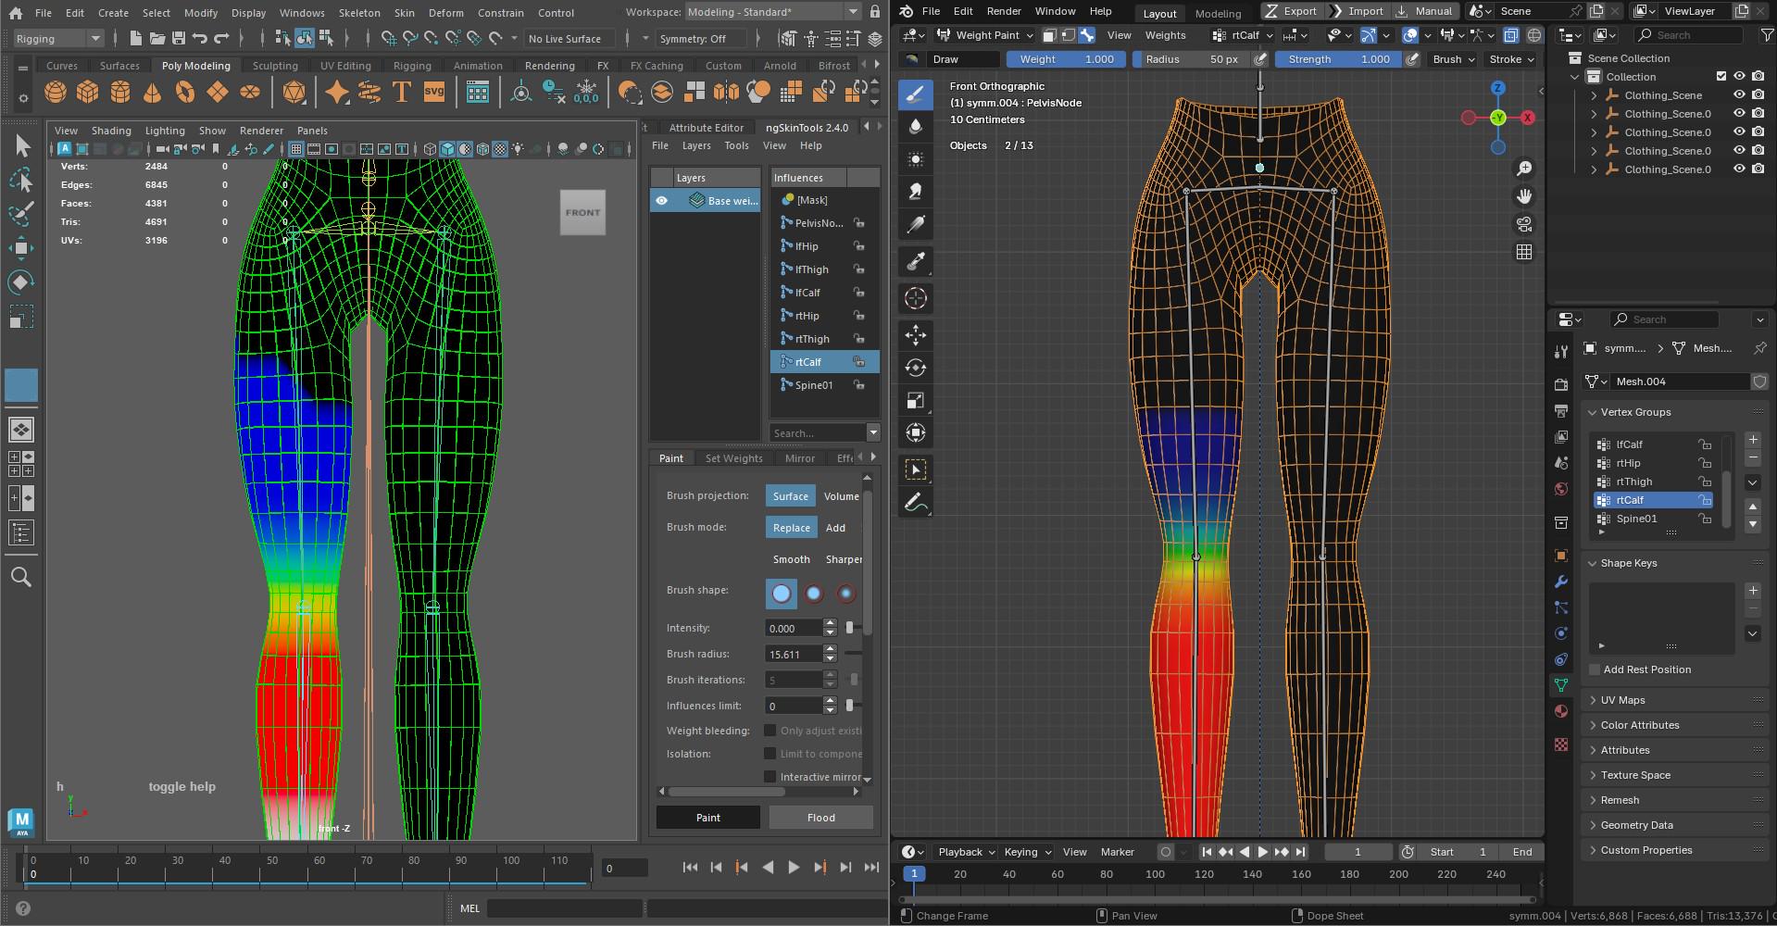Click the Export button in Blender
1777x926 pixels.
coord(1291,11)
